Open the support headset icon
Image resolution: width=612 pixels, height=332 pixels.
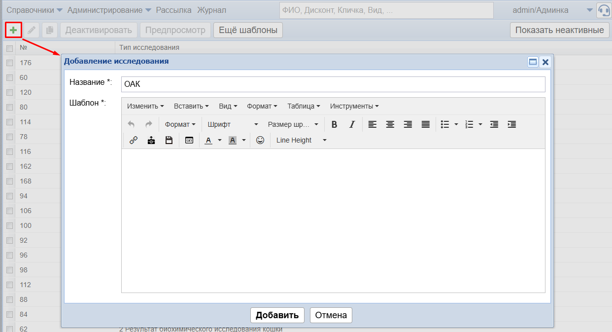coord(604,10)
